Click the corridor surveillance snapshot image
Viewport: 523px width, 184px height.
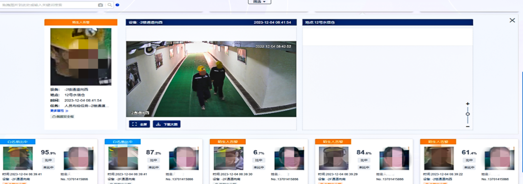(211, 79)
